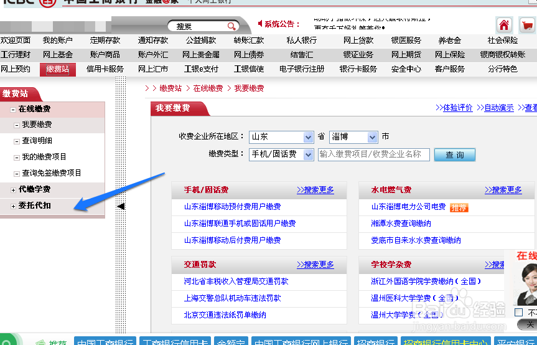Expand the 代缴学费 tree section
The height and width of the screenshot is (345, 537).
click(13, 190)
